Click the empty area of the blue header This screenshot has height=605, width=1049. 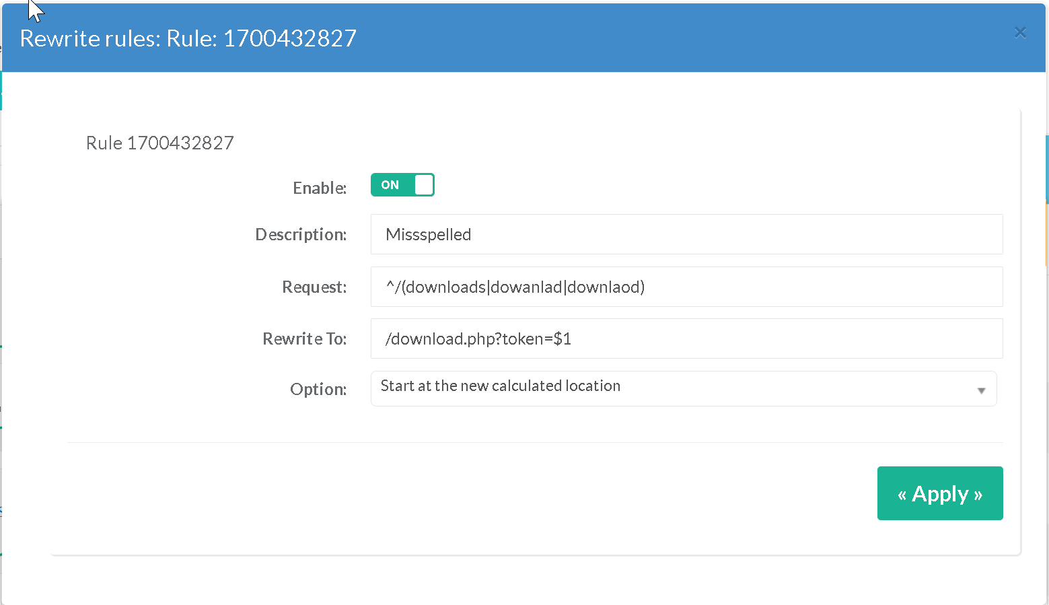[x=673, y=38]
